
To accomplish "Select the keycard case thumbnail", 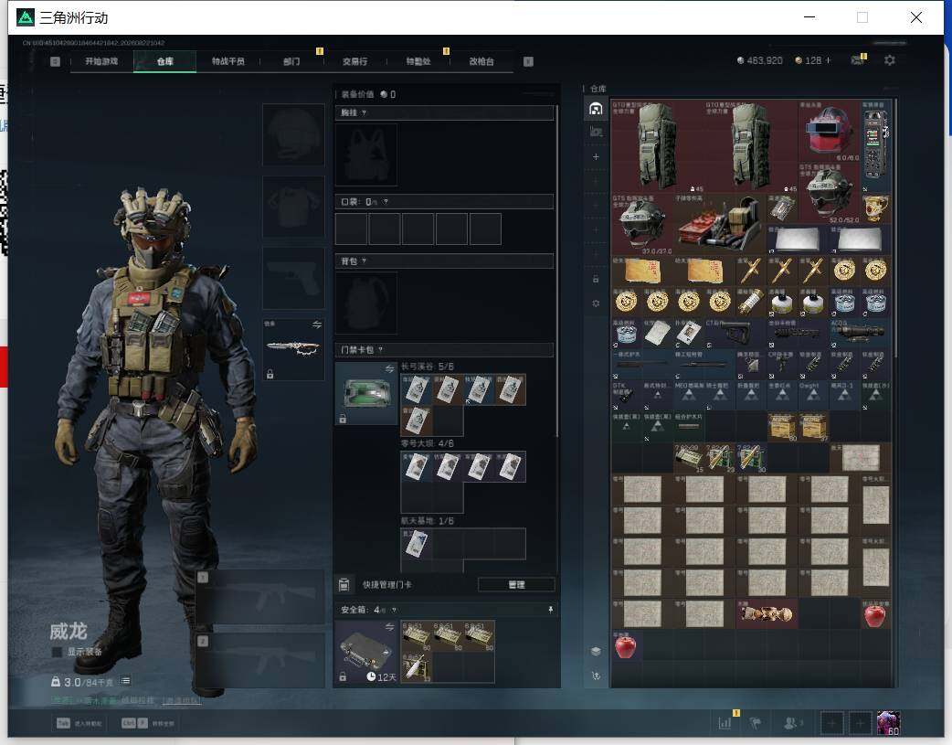I will point(366,393).
